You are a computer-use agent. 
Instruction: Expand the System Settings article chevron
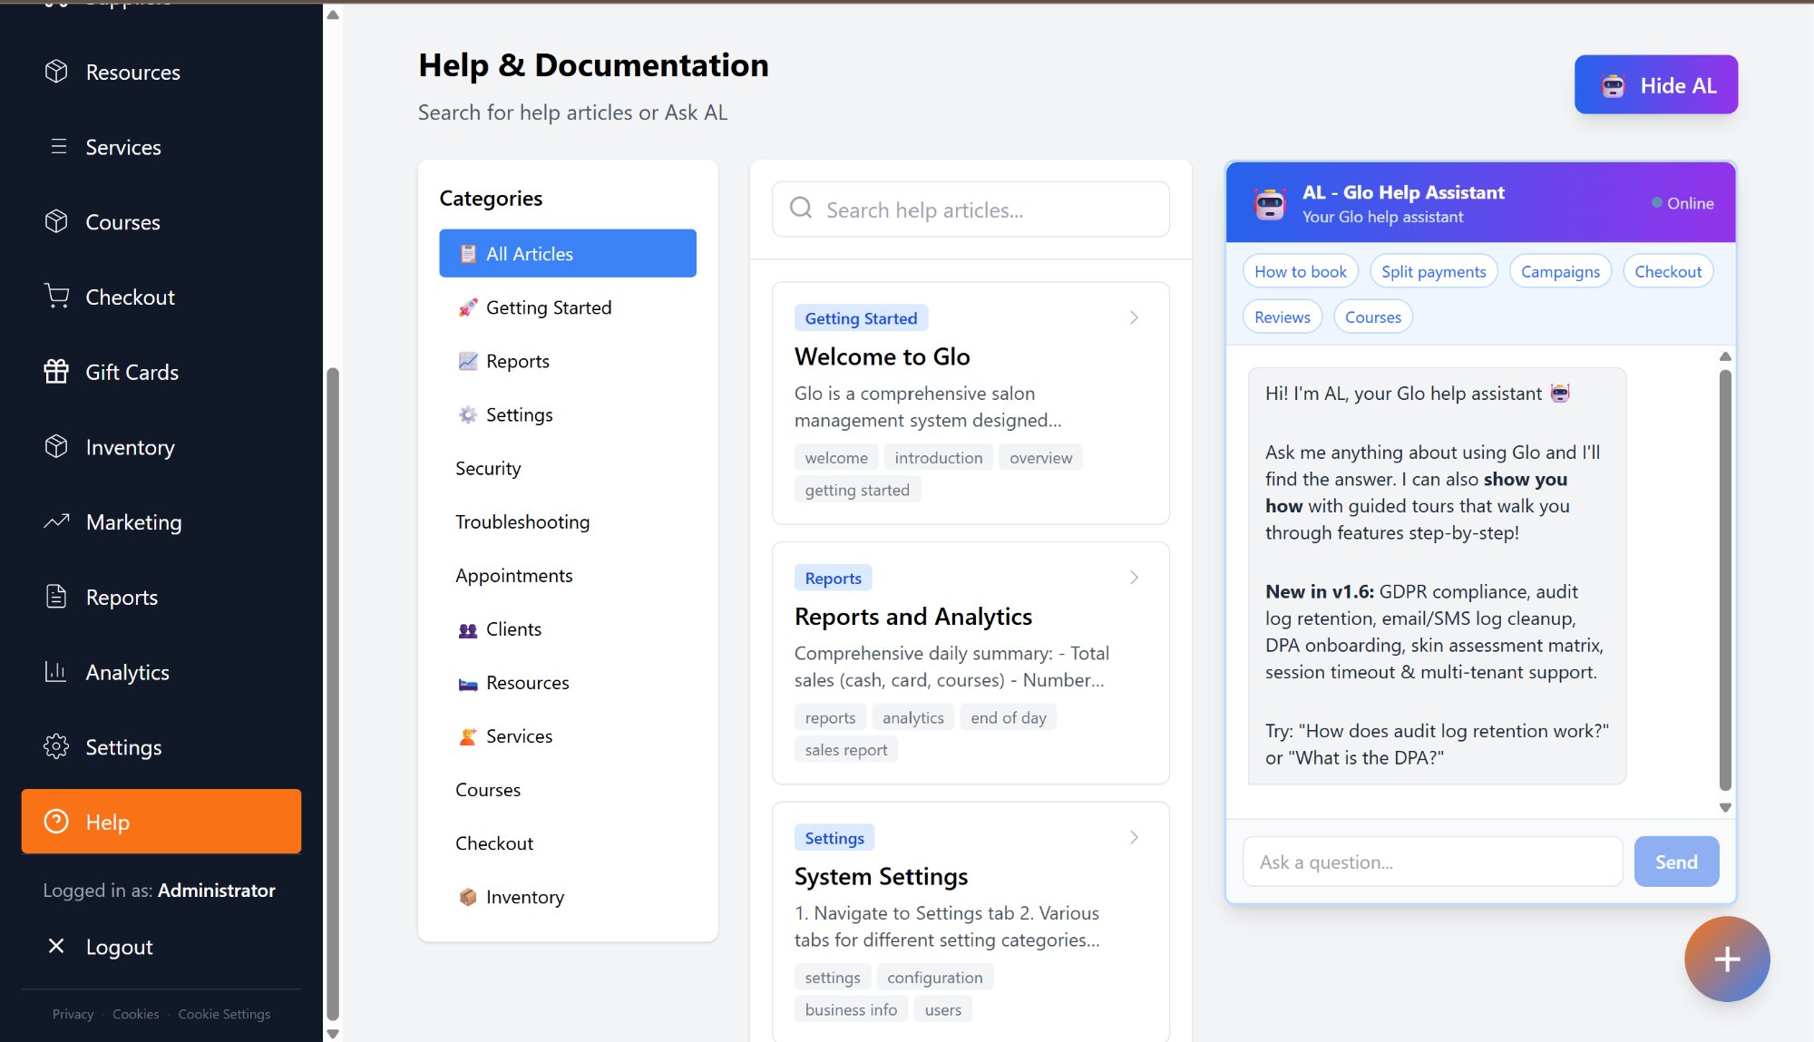[x=1134, y=837]
